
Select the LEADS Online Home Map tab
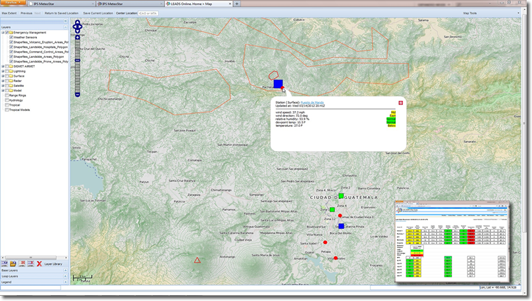point(198,4)
